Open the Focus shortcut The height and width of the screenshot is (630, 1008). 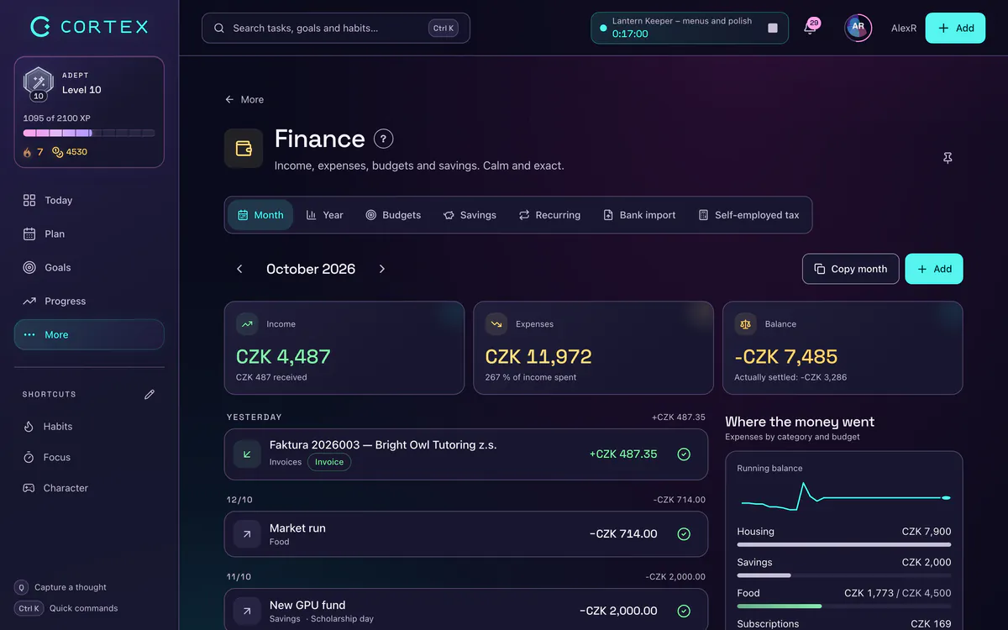(x=89, y=457)
